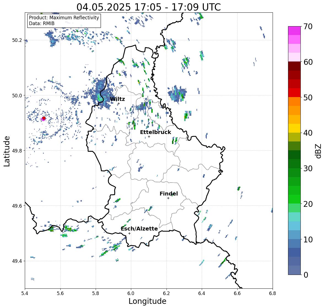Click the 5.4 longitude tick label
325x308 pixels.
pyautogui.click(x=25, y=293)
